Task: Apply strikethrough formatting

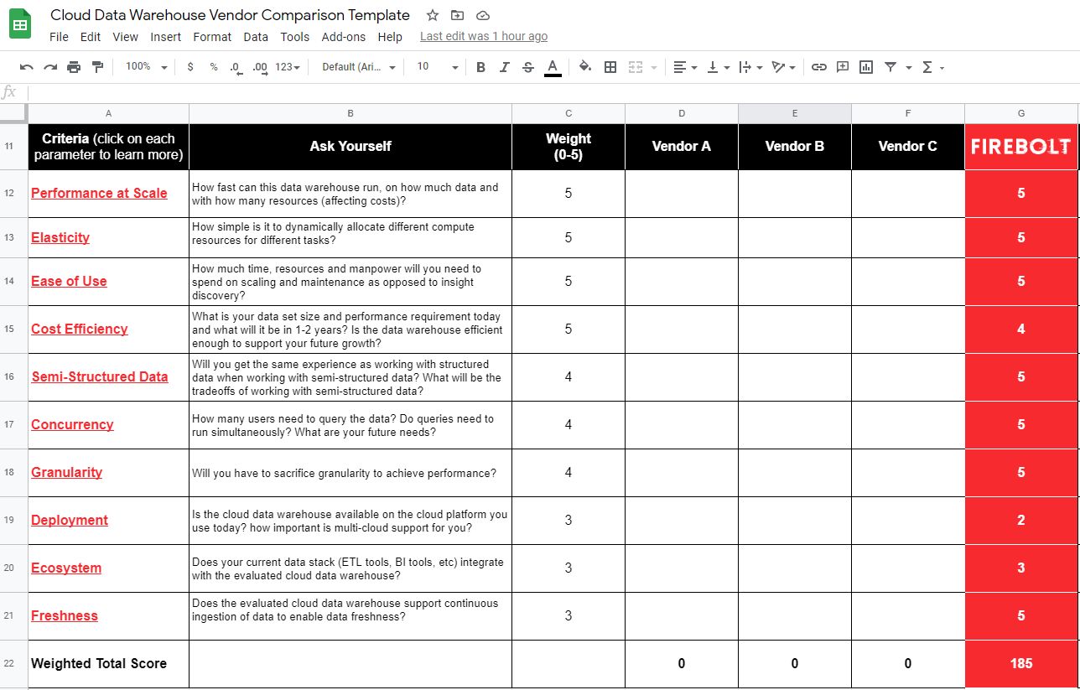Action: (527, 66)
